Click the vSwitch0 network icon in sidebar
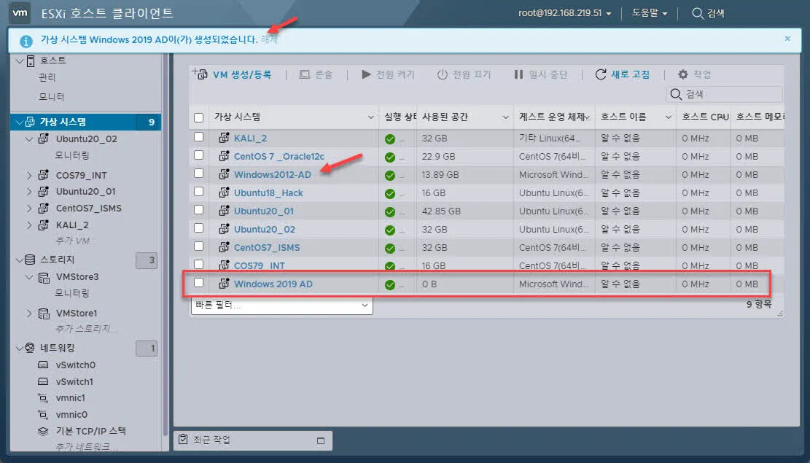The image size is (810, 463). (43, 365)
